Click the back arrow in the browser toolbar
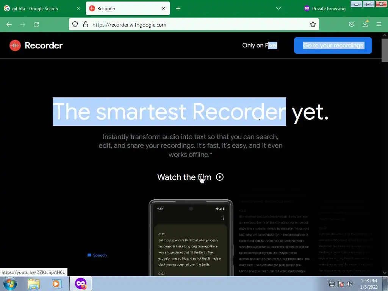This screenshot has width=388, height=291. [9, 25]
